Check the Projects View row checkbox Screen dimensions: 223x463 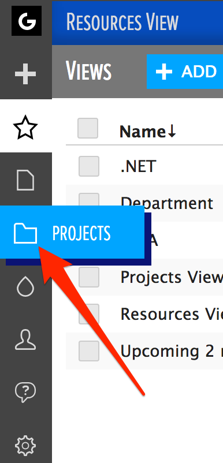tap(88, 277)
